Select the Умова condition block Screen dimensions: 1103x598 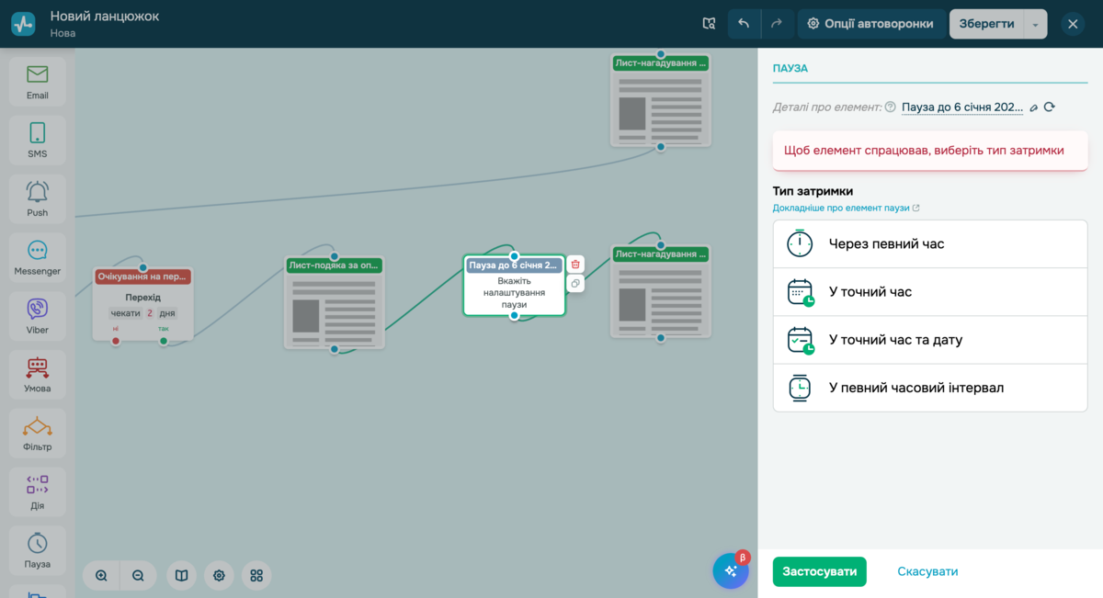pyautogui.click(x=38, y=375)
